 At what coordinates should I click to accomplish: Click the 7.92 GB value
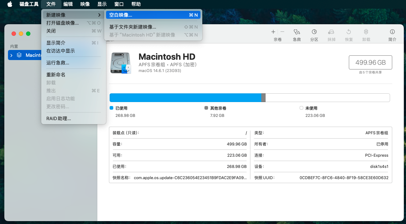point(217,115)
